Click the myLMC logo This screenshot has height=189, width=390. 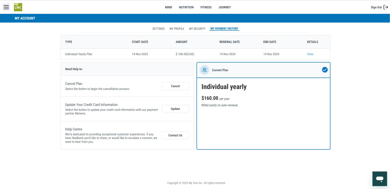click(x=18, y=7)
